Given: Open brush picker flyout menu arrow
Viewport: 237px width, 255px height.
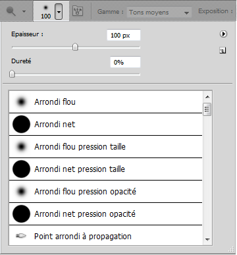Looking at the screenshot, I should (223, 34).
